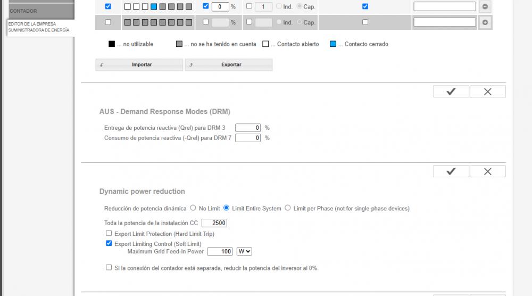Click the percent value field in first row
The image size is (532, 296).
click(x=220, y=6)
